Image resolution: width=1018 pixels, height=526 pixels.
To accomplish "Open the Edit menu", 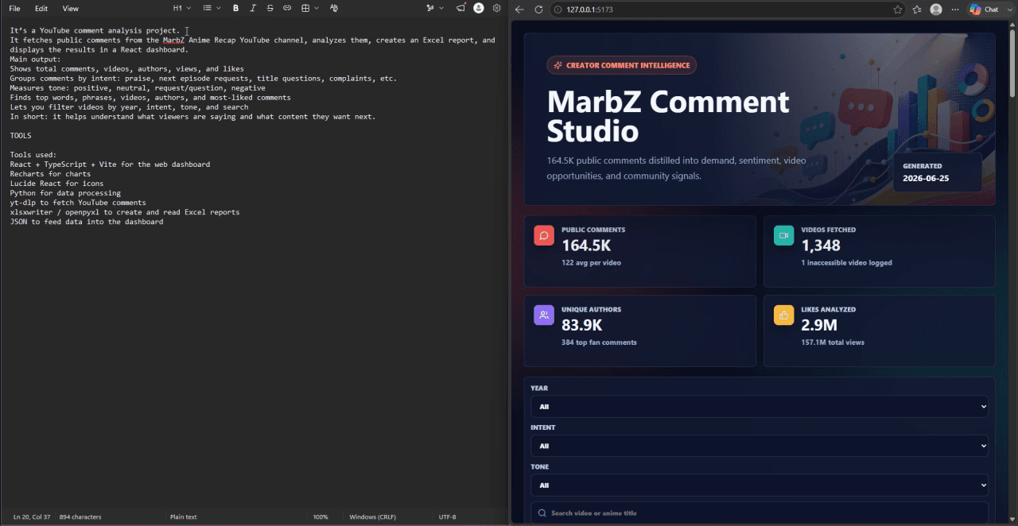I will point(41,9).
